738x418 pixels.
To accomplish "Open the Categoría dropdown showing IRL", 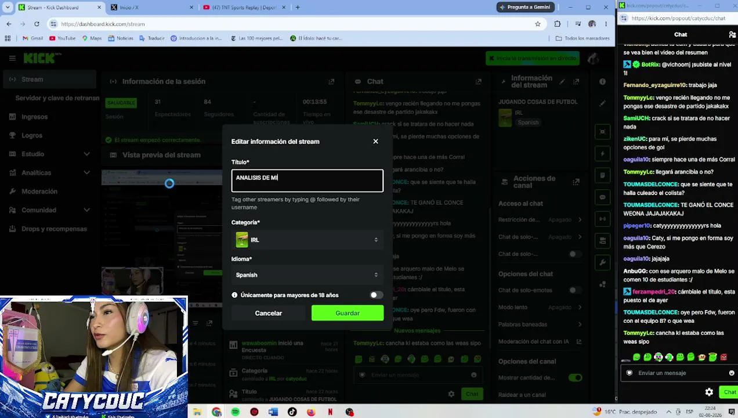I will (x=307, y=240).
